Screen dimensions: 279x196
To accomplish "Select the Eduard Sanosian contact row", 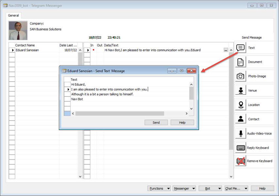I will [x=43, y=50].
